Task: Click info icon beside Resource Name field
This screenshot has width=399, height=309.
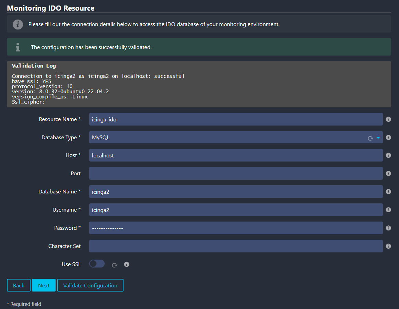Action: [388, 119]
